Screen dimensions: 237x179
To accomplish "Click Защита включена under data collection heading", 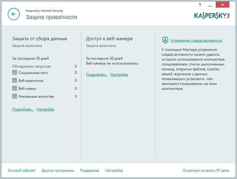I will (x=27, y=46).
